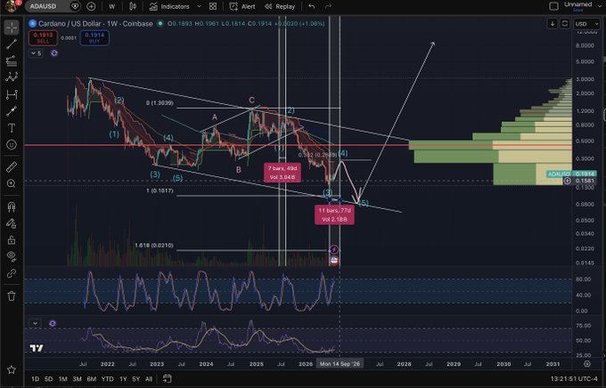Lock all drawing tools
Viewport: 606px width, 388px height.
(12, 239)
